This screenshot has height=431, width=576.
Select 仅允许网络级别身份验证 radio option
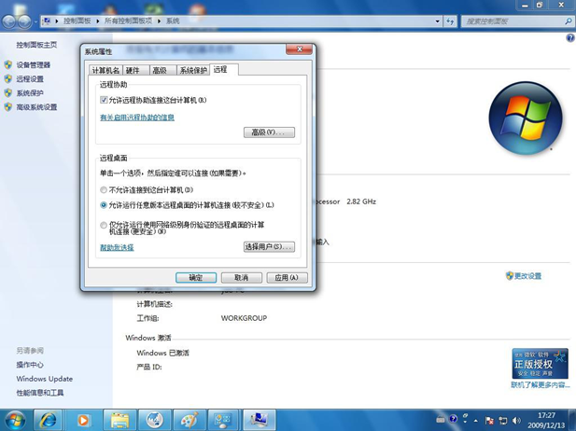pyautogui.click(x=104, y=225)
